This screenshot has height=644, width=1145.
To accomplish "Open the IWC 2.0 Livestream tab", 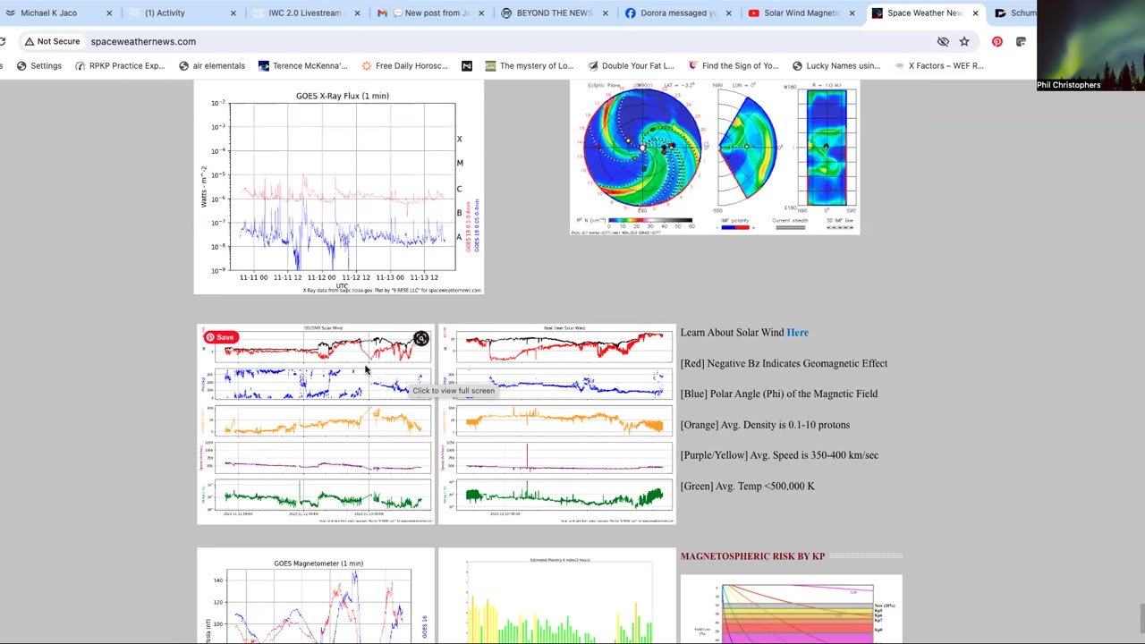I will point(306,13).
